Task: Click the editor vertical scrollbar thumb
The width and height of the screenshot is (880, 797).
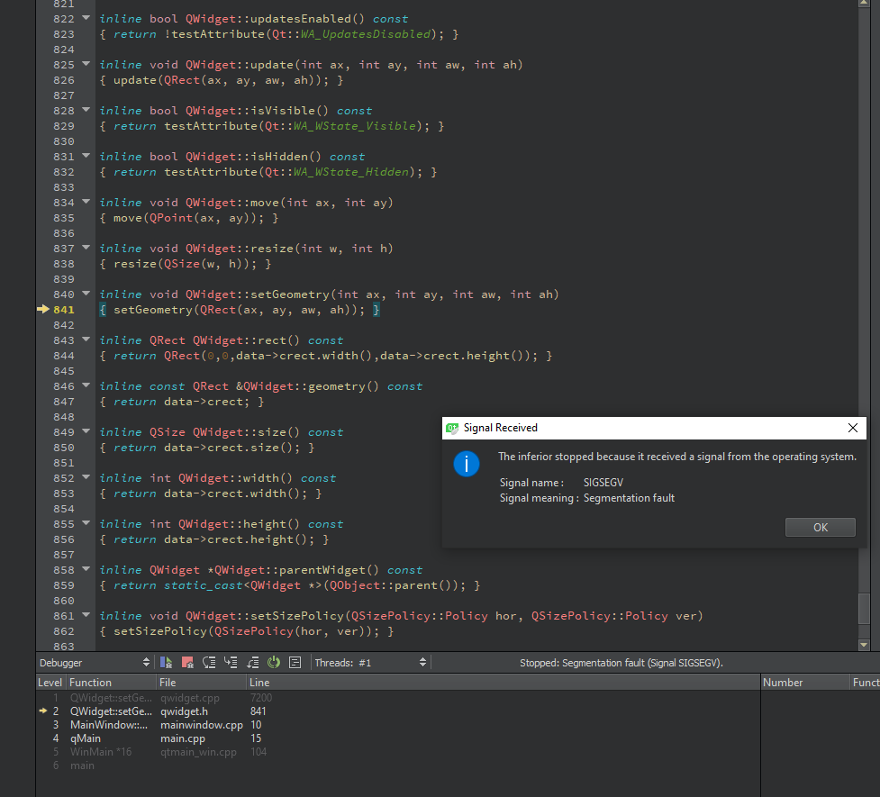Action: point(864,609)
